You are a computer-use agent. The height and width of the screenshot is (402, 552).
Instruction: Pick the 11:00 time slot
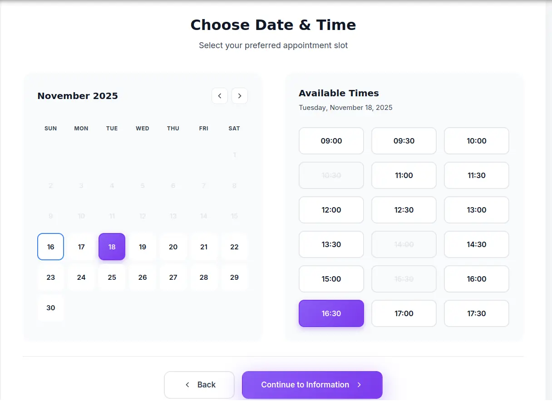click(x=404, y=175)
